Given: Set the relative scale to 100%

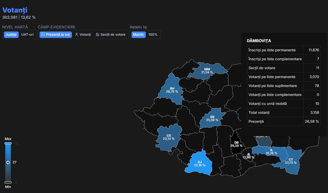Looking at the screenshot, I should point(153,35).
